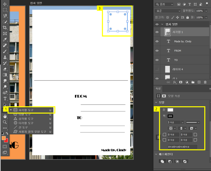Collapse the 패스파인더 section

[x=156, y=154]
